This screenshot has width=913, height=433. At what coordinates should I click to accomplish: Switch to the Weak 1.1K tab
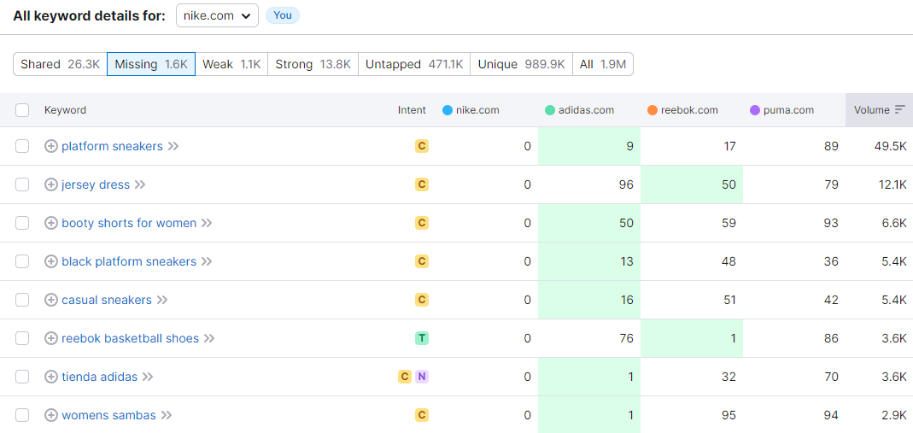point(231,65)
